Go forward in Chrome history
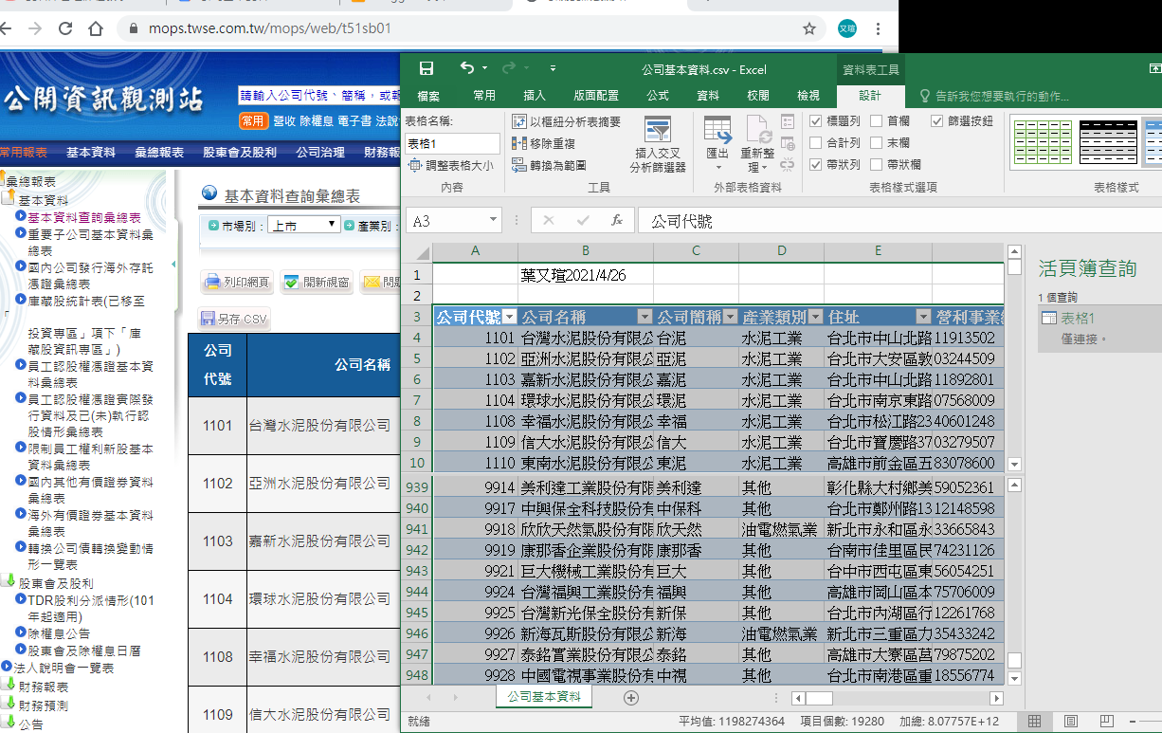This screenshot has width=1162, height=733. (x=35, y=28)
